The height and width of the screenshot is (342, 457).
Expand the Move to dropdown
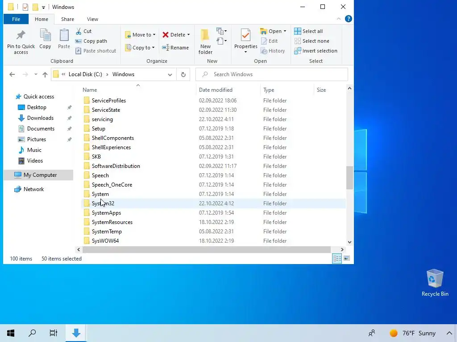(x=154, y=35)
